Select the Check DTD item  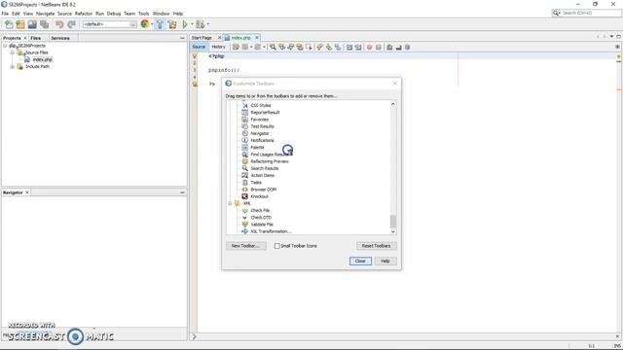point(261,218)
